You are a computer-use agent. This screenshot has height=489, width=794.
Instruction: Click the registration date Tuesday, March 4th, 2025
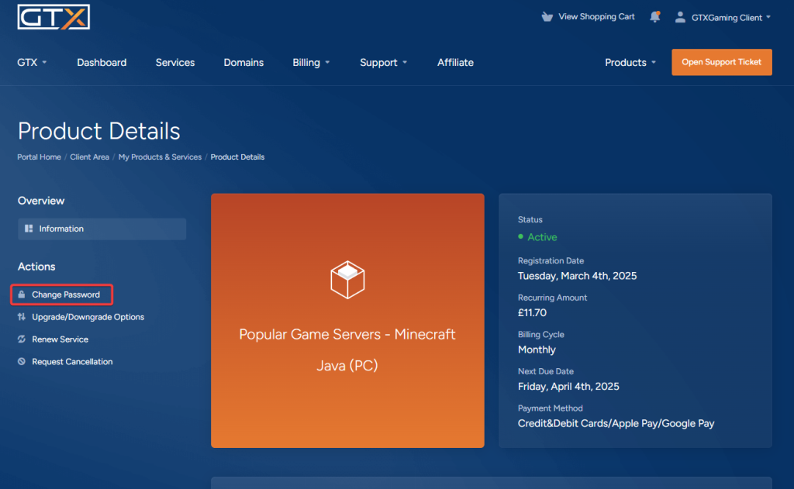(x=577, y=276)
